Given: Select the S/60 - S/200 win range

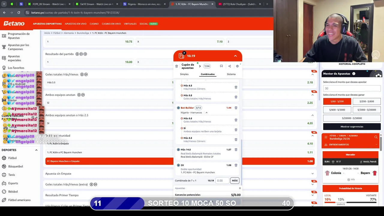Looking at the screenshot, I should 337,101.
